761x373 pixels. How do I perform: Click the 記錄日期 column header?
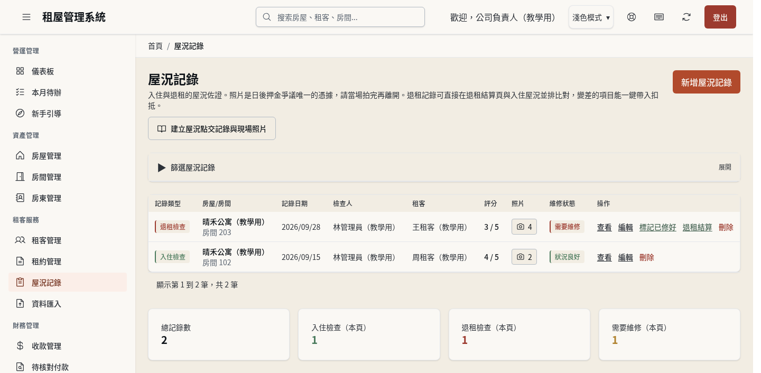[x=295, y=203]
